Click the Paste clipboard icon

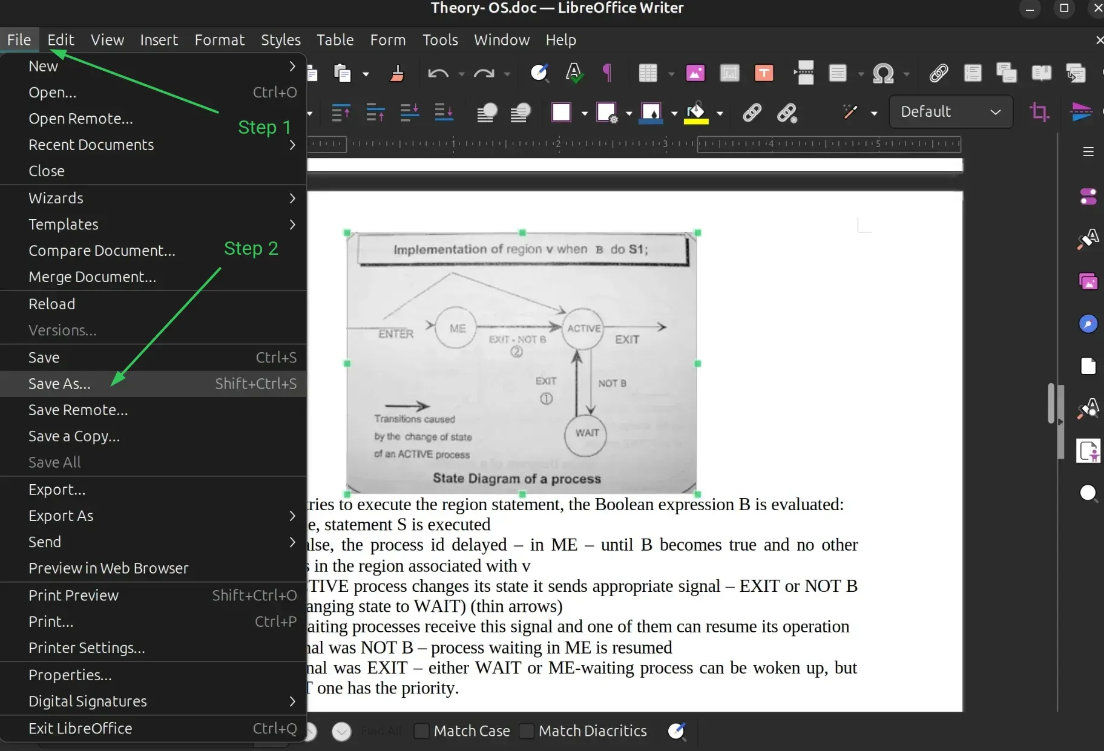[x=343, y=73]
